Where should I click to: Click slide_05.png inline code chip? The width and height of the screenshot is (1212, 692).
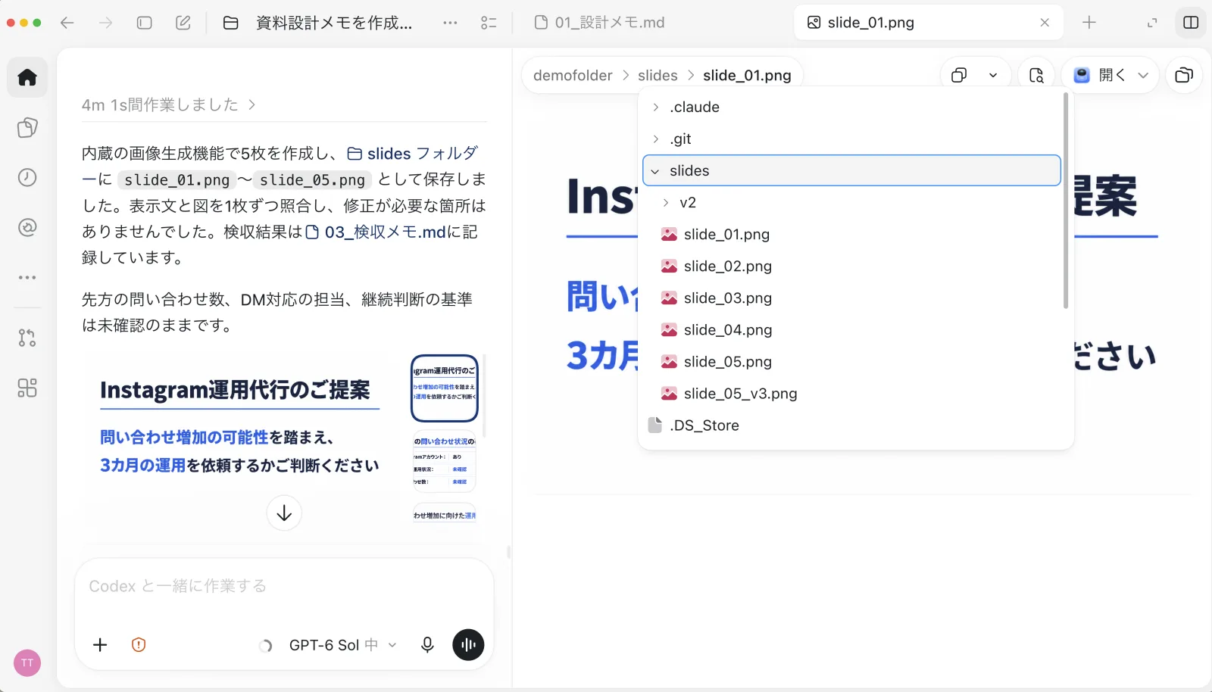coord(312,179)
